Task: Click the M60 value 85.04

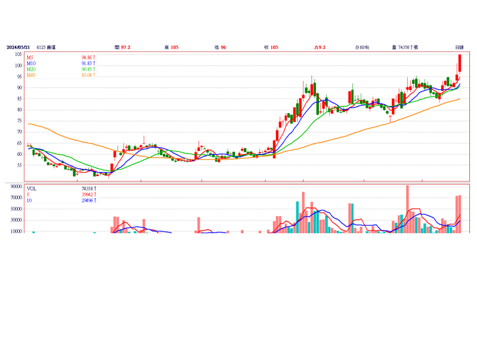Action: pyautogui.click(x=88, y=76)
